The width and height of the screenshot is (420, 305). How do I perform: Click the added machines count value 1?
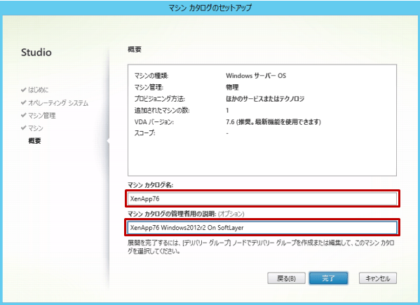(x=227, y=110)
